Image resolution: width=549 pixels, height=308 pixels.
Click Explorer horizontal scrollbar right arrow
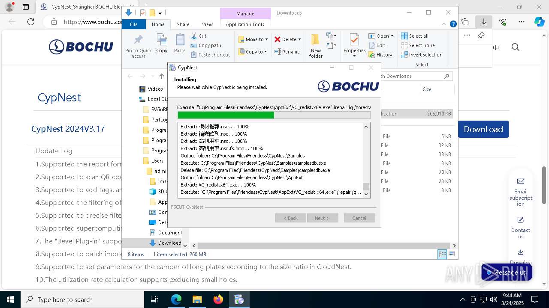click(x=454, y=246)
